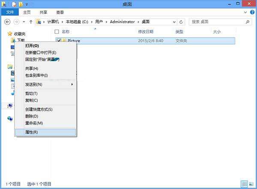Switch to the 查看 ribbon tab
Image resolution: width=257 pixels, height=189 pixels.
tap(60, 12)
